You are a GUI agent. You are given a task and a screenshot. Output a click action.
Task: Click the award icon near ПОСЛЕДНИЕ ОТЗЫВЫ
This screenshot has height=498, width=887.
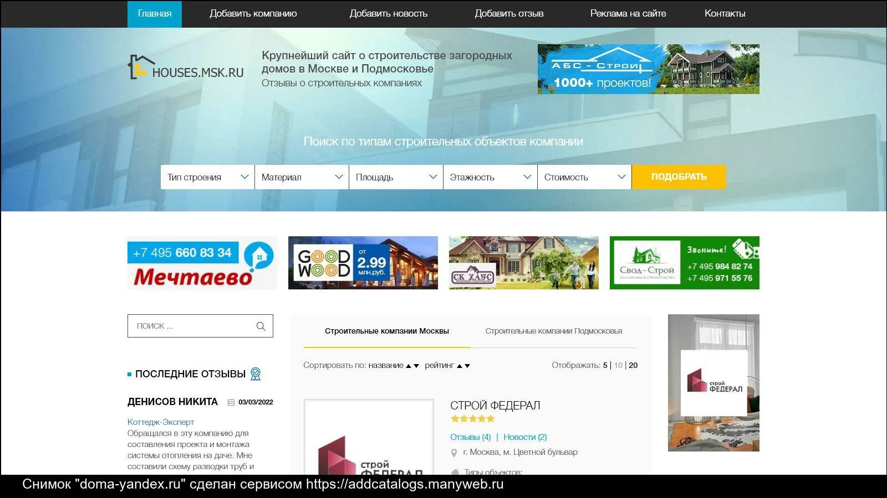tap(256, 374)
